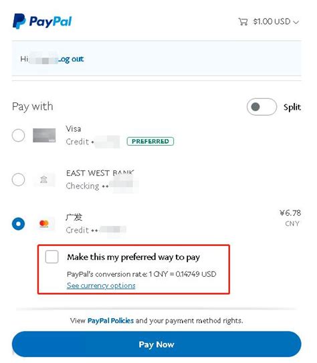The image size is (317, 363).
Task: Click the Split label text
Action: point(292,107)
